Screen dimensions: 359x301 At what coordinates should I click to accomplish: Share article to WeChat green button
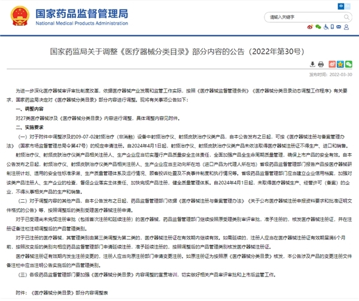click(348, 64)
